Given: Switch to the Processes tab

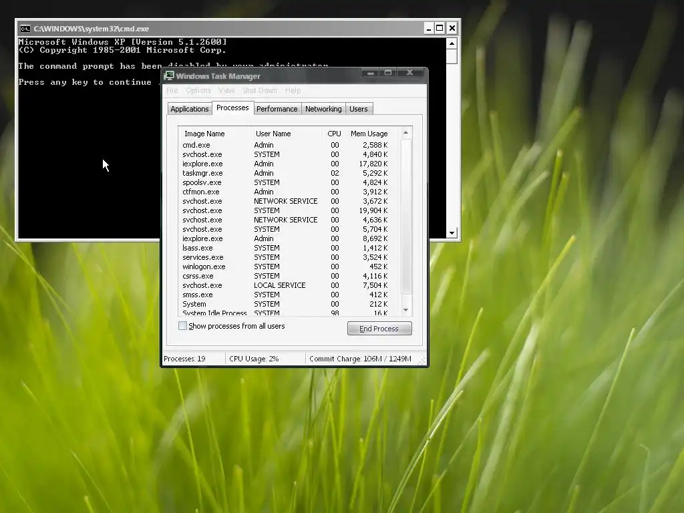Looking at the screenshot, I should (x=232, y=108).
